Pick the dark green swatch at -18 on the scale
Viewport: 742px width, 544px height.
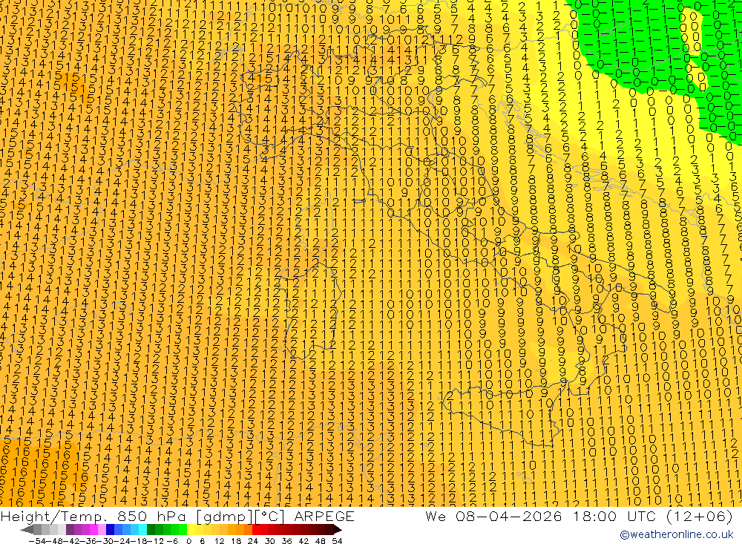click(x=151, y=530)
